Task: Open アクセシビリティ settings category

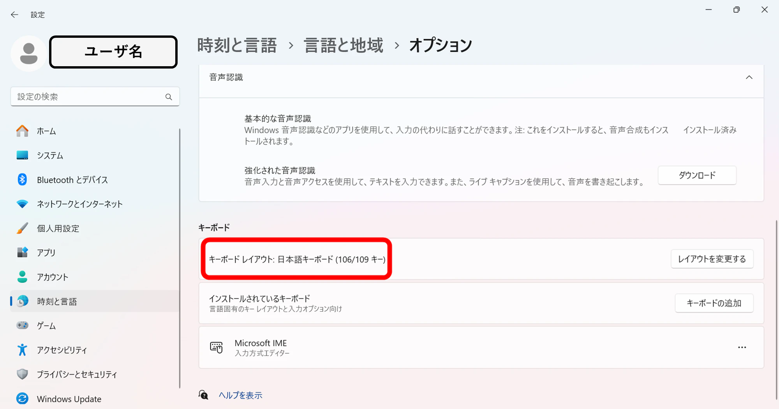Action: pos(94,350)
